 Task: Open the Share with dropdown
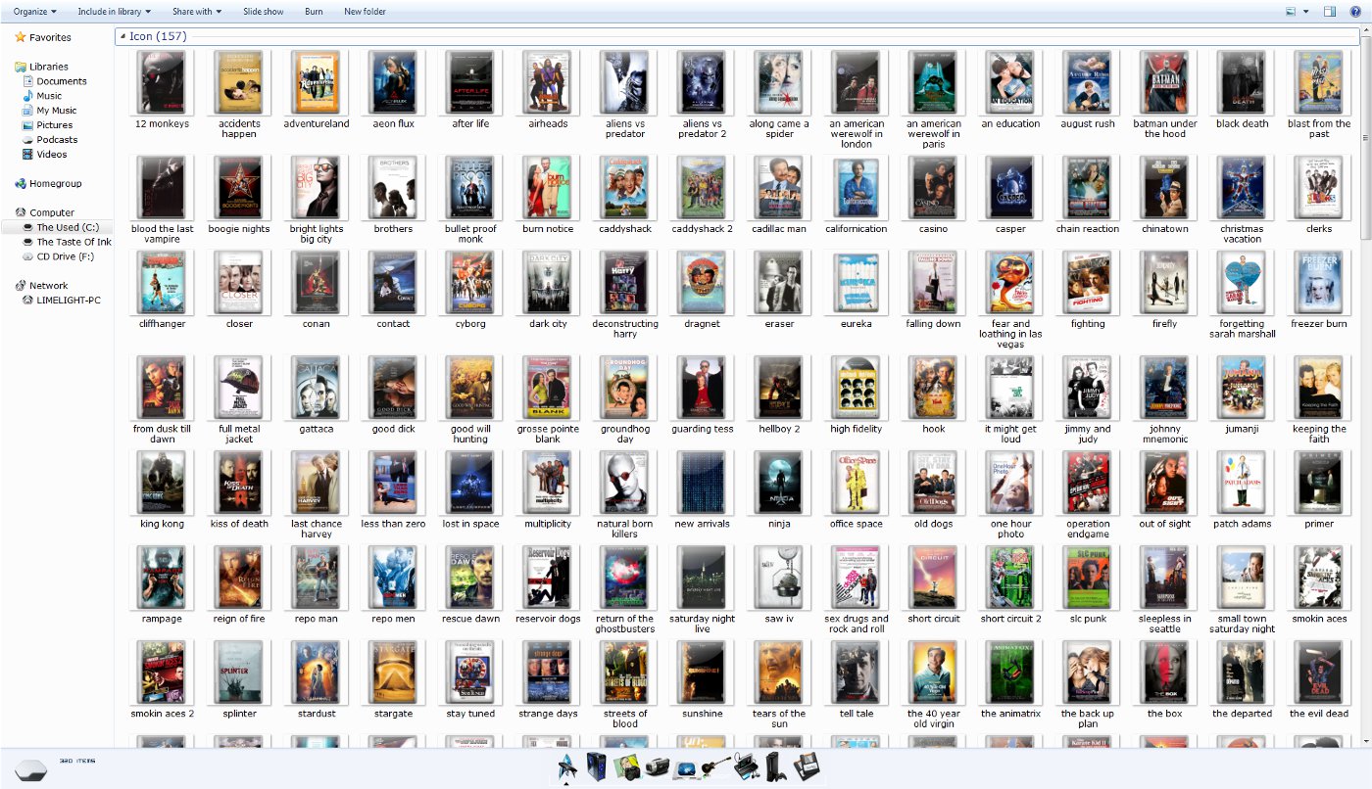tap(197, 12)
